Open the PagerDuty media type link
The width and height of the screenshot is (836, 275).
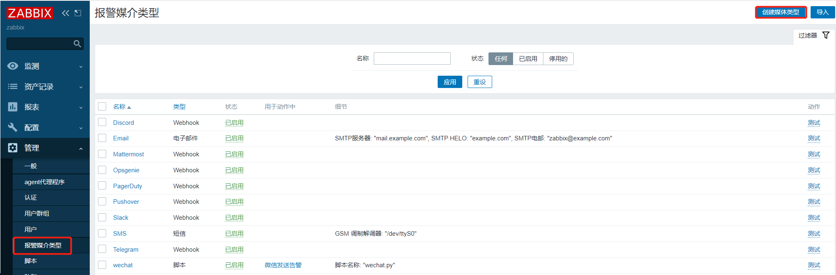coord(127,186)
